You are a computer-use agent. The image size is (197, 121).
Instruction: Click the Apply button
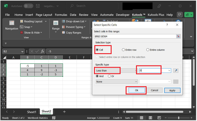[172, 90]
